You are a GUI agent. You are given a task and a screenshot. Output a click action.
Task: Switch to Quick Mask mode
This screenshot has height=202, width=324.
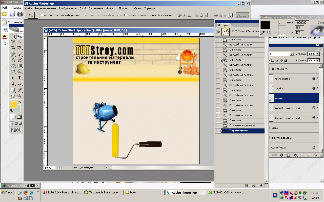[19, 117]
